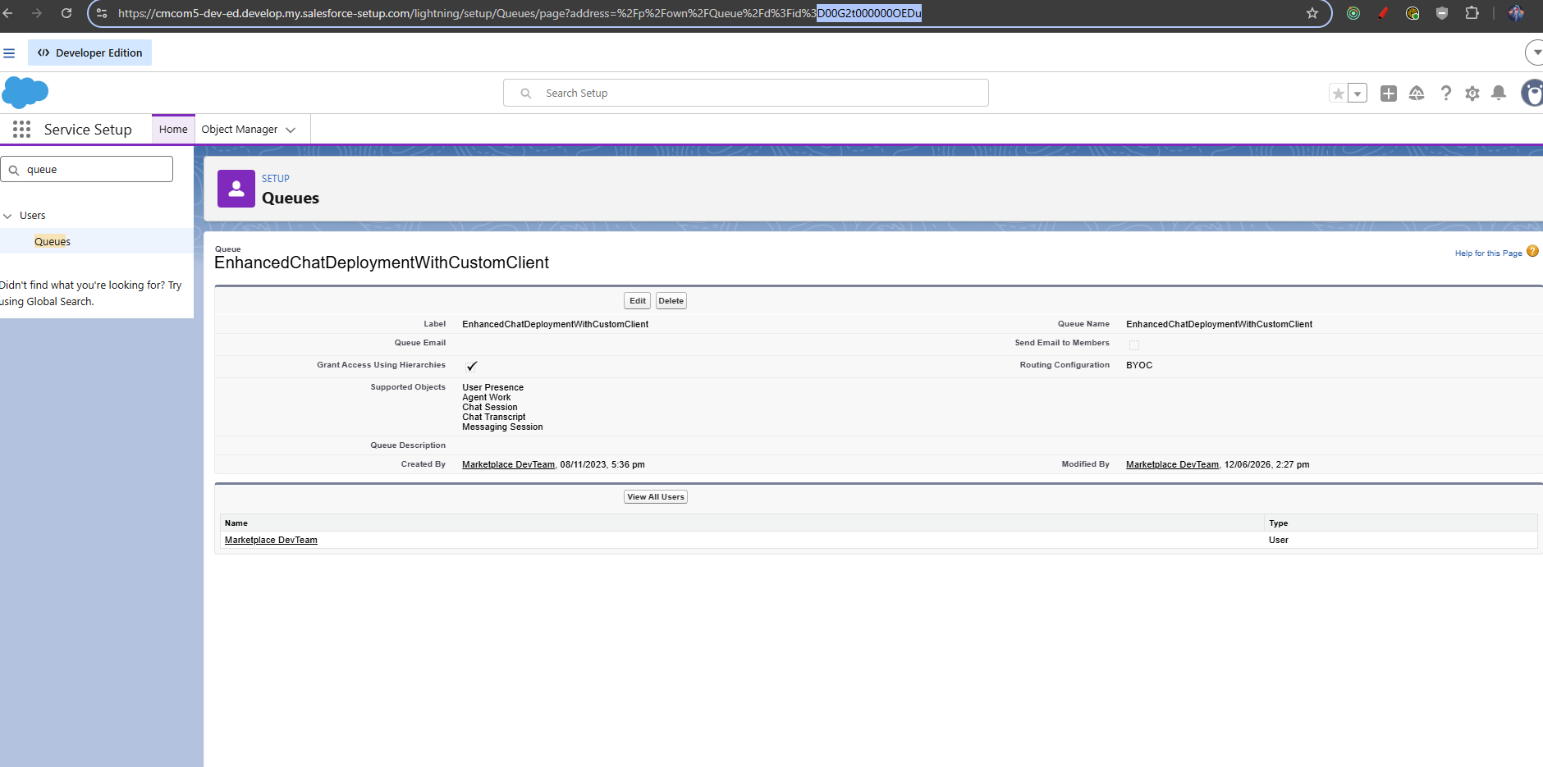Click the Developer Edition tab
Image resolution: width=1543 pixels, height=767 pixels.
pos(90,53)
